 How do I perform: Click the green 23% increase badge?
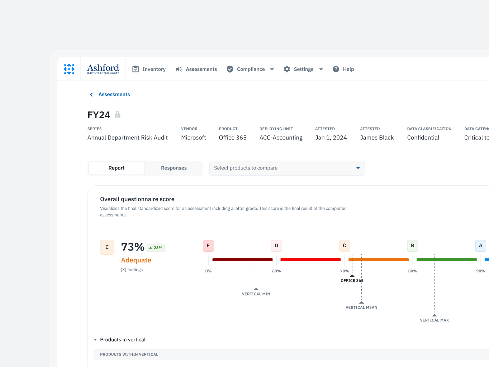click(155, 248)
